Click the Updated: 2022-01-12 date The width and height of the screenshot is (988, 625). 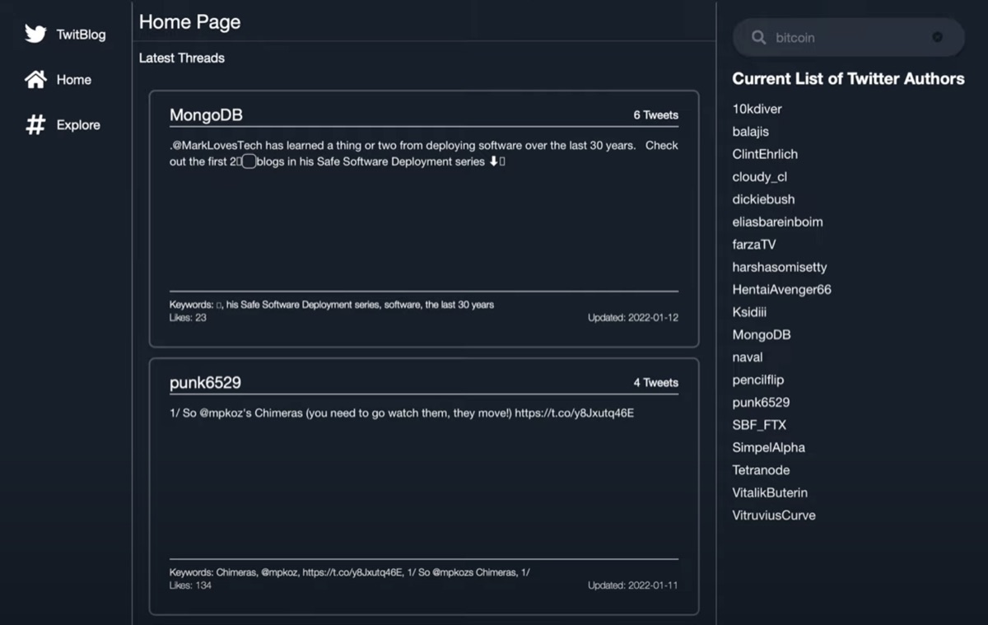click(632, 318)
